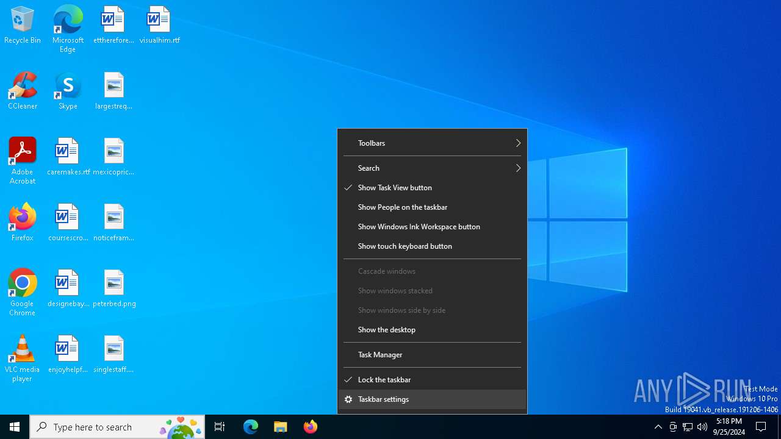The width and height of the screenshot is (781, 439).
Task: Select the peterbed.png file icon
Action: point(113,288)
